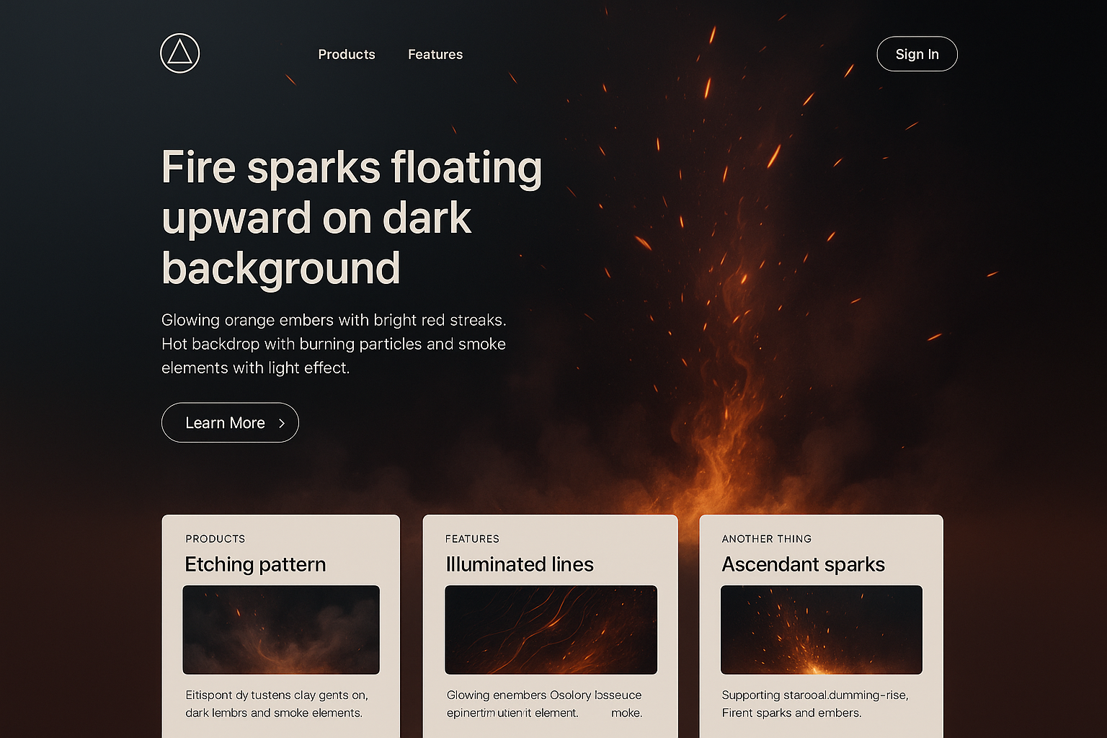Image resolution: width=1107 pixels, height=738 pixels.
Task: Open the Etching pattern thumbnail image
Action: pyautogui.click(x=281, y=630)
